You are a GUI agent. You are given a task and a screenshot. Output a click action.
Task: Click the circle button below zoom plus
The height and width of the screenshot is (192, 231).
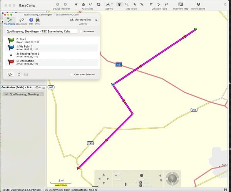pyautogui.click(x=161, y=180)
